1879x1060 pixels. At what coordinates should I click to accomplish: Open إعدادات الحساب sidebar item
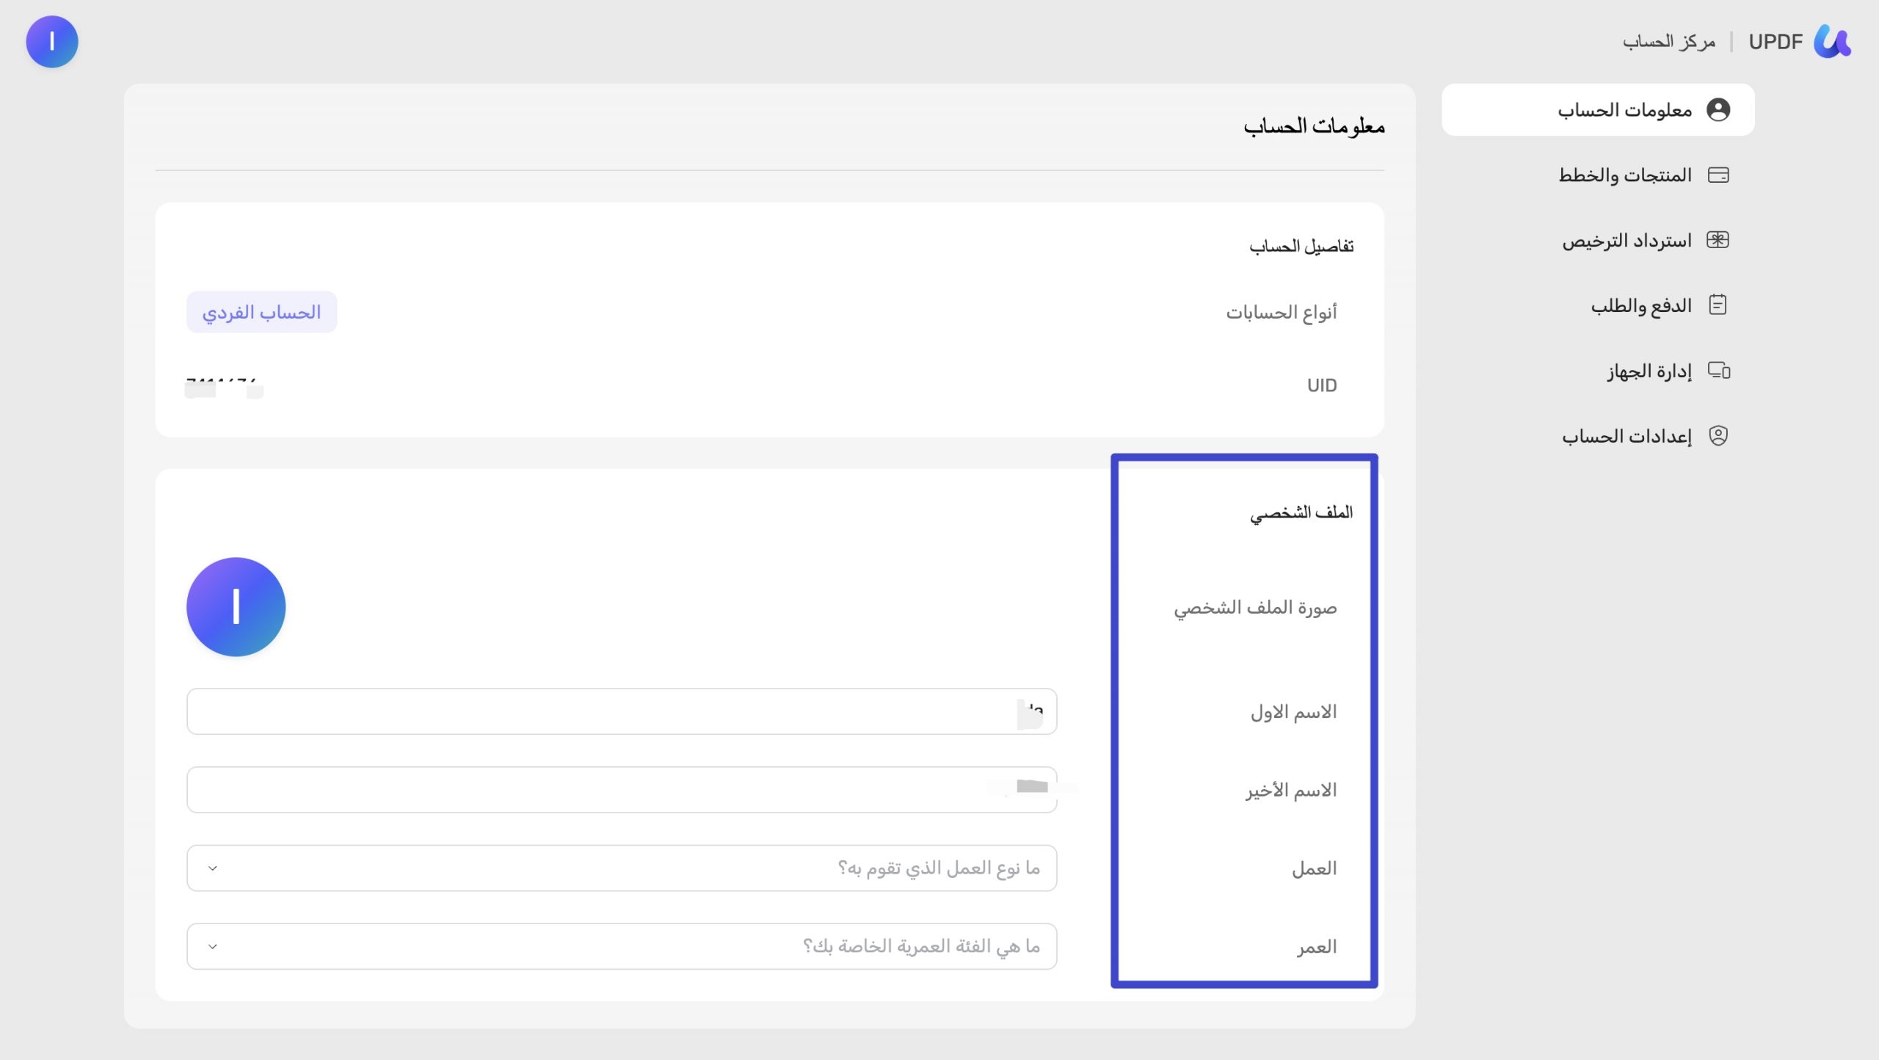[x=1598, y=435]
